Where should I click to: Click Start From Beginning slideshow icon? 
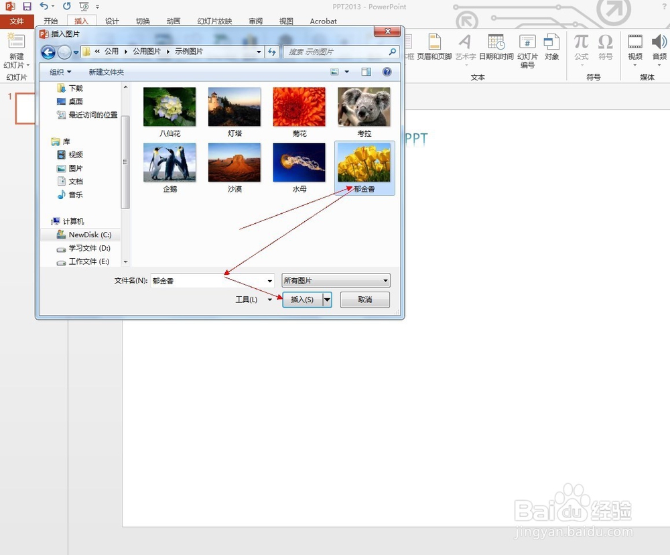[84, 7]
